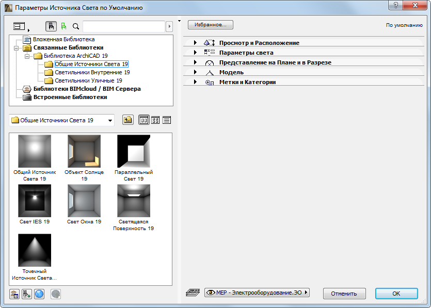Click the Отменить cancel button
Image resolution: width=431 pixels, height=308 pixels.
(x=344, y=294)
